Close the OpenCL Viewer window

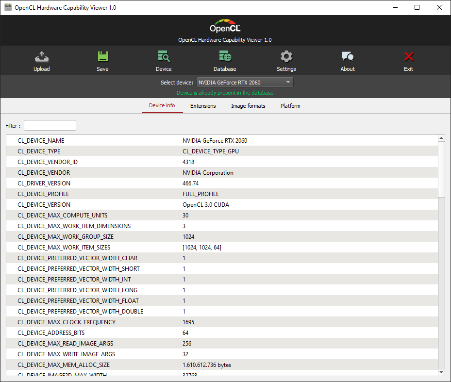[x=439, y=7]
